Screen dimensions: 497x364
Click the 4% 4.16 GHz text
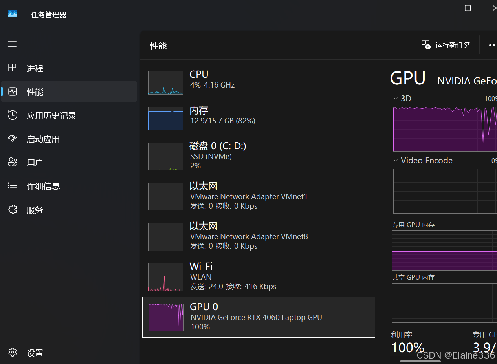pos(212,85)
